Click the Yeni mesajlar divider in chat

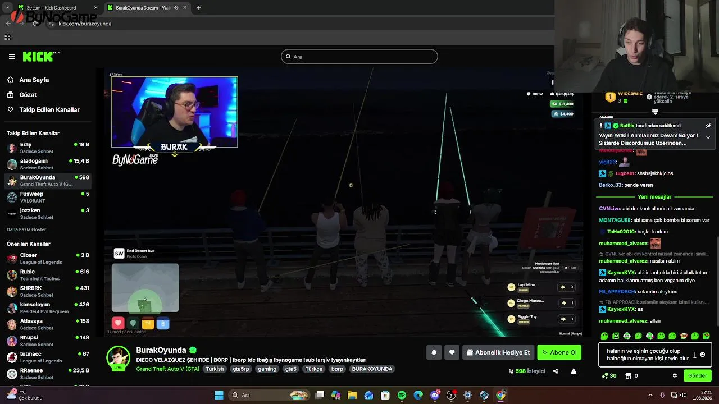point(654,197)
